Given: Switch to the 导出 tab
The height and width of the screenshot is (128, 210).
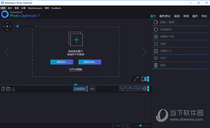Looking at the screenshot, I should pyautogui.click(x=204, y=16).
